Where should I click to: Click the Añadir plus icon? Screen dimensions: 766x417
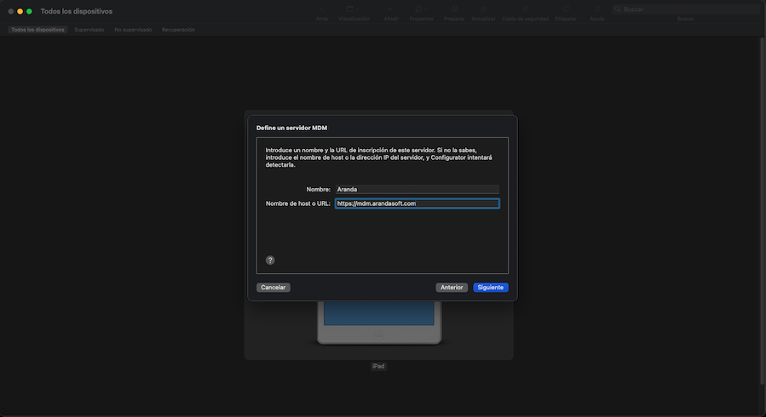(390, 9)
